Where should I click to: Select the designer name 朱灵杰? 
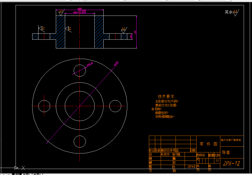165,155
